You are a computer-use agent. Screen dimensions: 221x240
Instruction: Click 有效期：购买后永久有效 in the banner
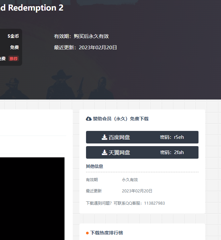coord(81,36)
